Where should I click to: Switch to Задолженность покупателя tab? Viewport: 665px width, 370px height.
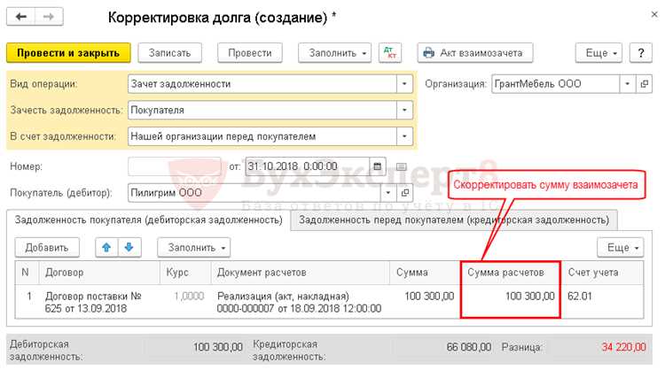point(148,220)
